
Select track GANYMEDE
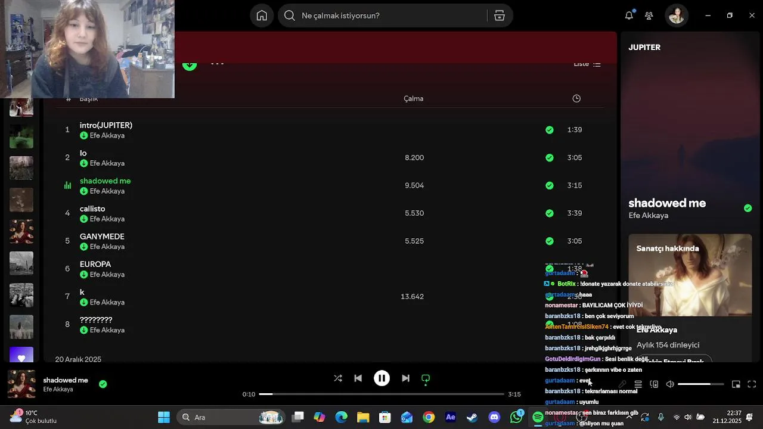pos(102,237)
